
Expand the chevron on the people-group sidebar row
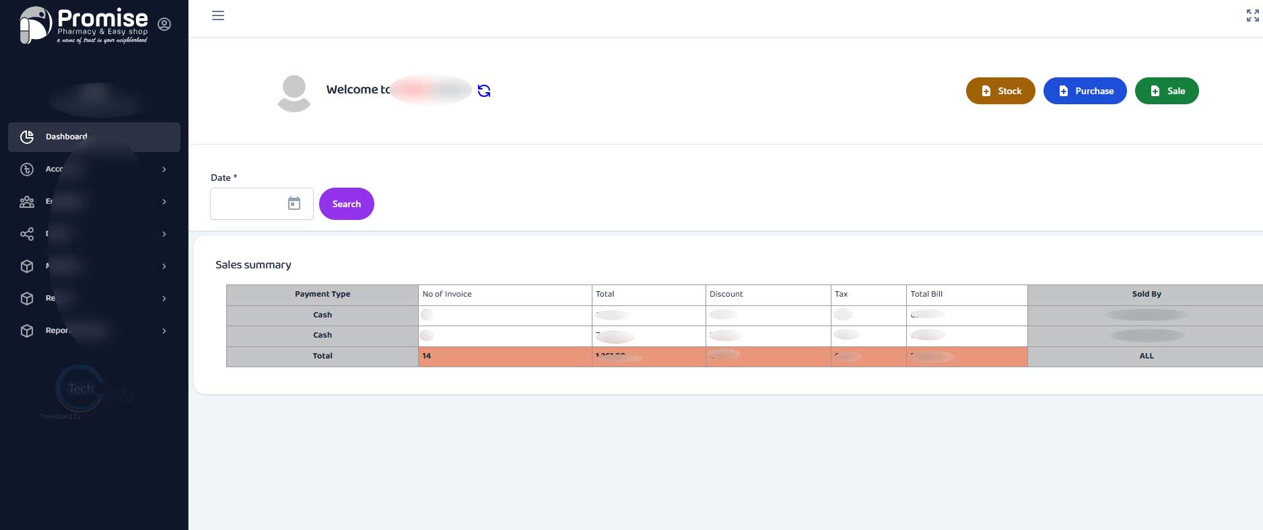(x=164, y=202)
